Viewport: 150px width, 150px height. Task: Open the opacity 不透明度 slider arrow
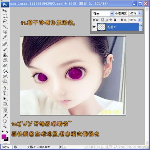pyautogui.click(x=139, y=13)
